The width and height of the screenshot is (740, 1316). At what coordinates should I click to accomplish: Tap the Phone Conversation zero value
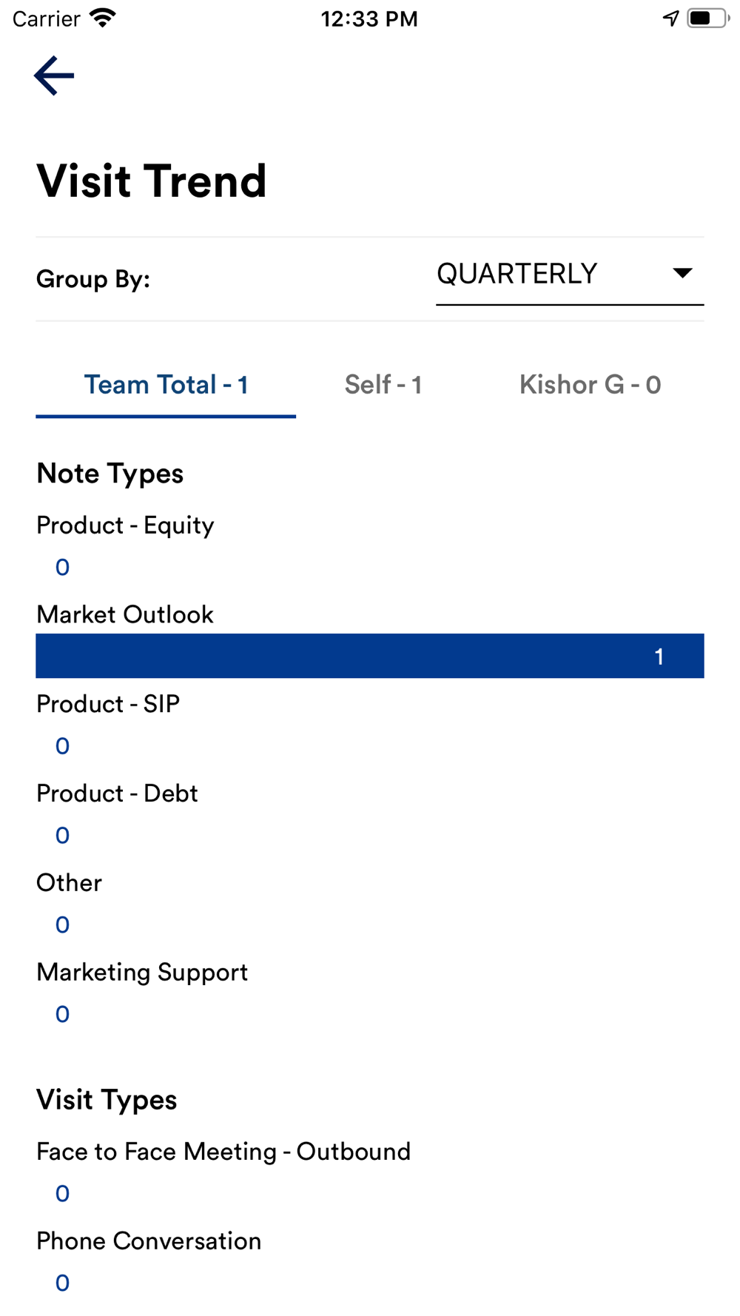tap(62, 1283)
